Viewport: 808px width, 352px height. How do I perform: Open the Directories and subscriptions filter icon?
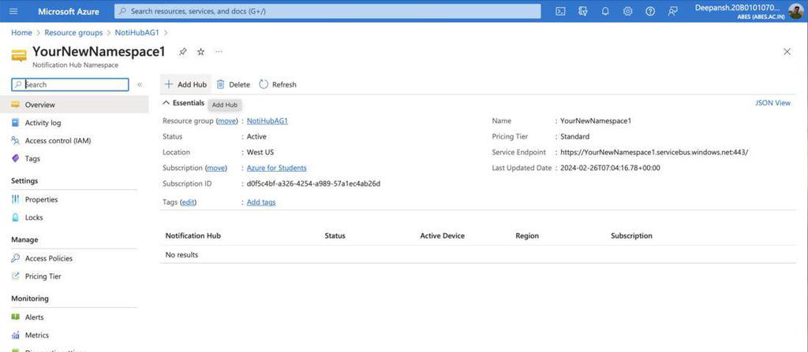[x=583, y=11]
